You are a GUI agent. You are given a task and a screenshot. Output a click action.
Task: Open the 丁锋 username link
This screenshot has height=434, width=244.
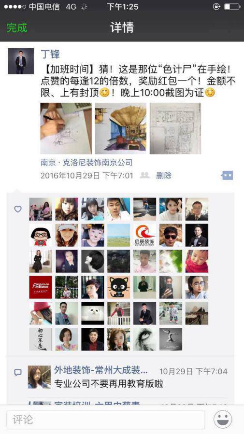tap(50, 54)
